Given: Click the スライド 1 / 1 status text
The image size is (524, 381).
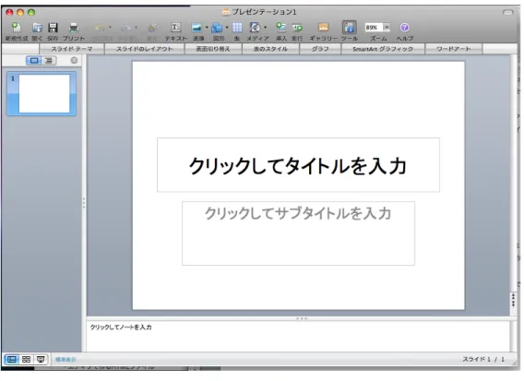Looking at the screenshot, I should [483, 360].
